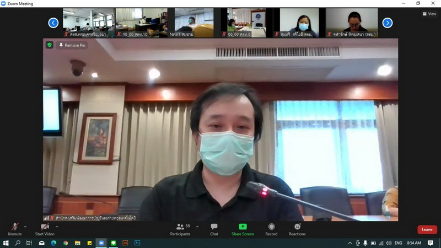The width and height of the screenshot is (441, 248).
Task: Open Task View on the taskbar
Action: (x=29, y=243)
